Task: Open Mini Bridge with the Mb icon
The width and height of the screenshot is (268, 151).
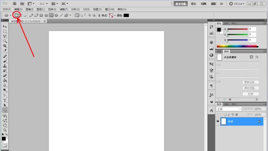Action: tap(22, 3)
